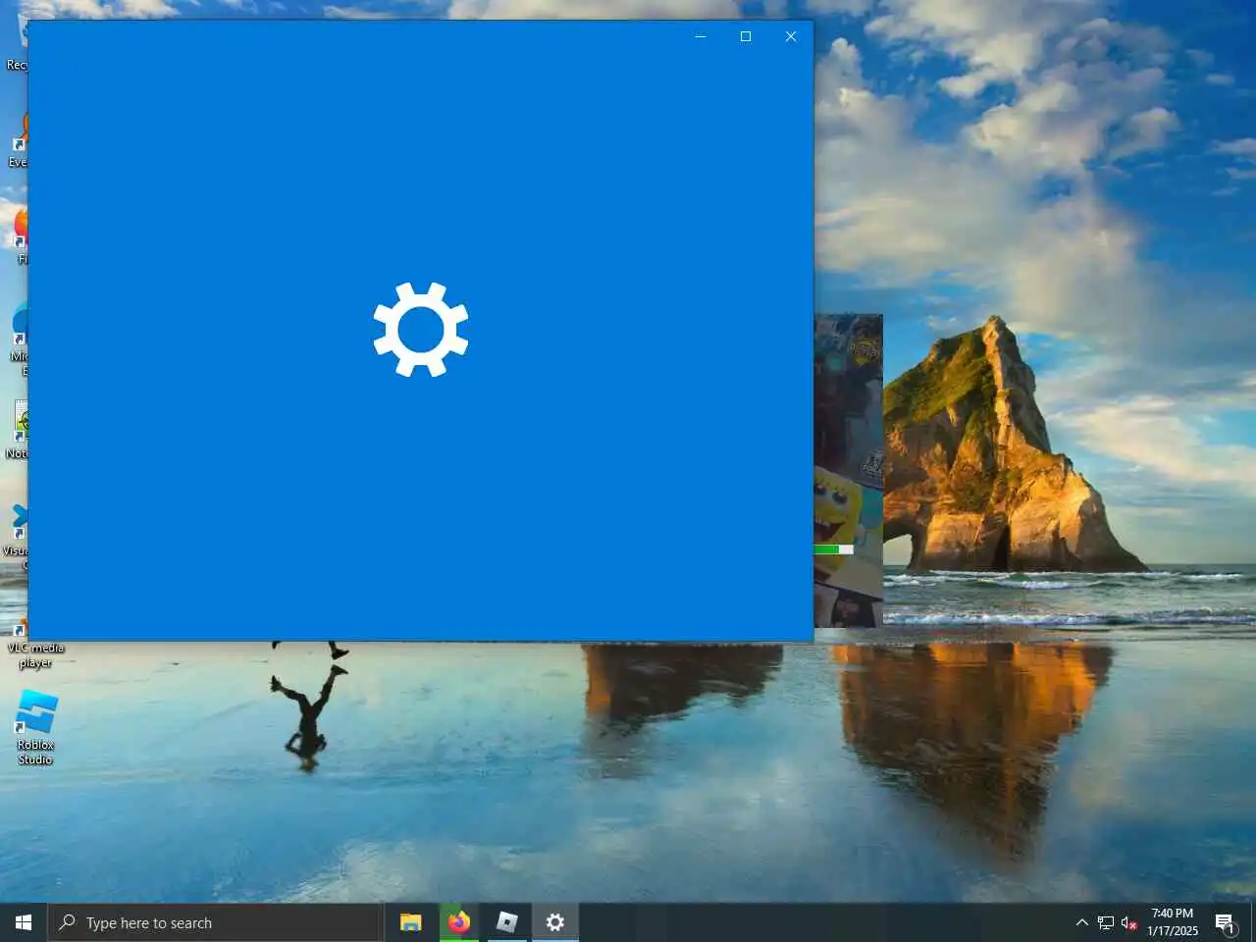This screenshot has height=942, width=1256.
Task: Click the Roblox loading window behind Settings
Action: 849,470
